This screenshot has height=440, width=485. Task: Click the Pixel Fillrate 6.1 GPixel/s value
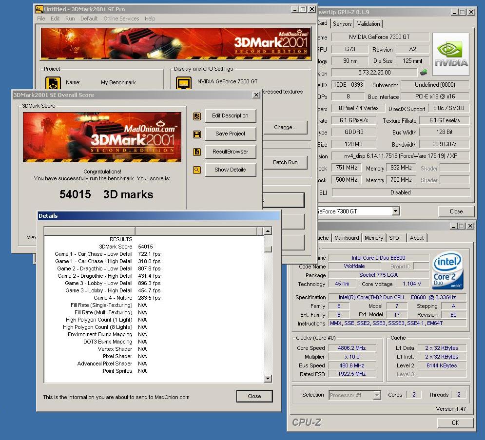[353, 120]
